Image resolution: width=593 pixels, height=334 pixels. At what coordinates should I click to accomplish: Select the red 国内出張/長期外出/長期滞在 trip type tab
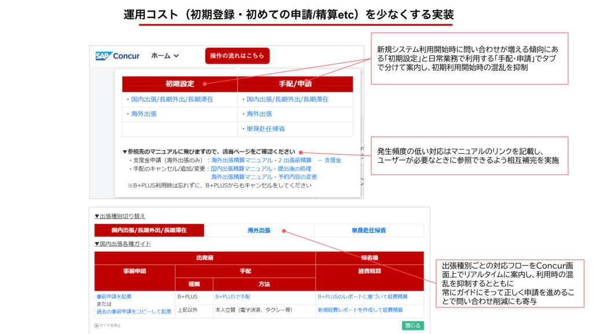[149, 230]
